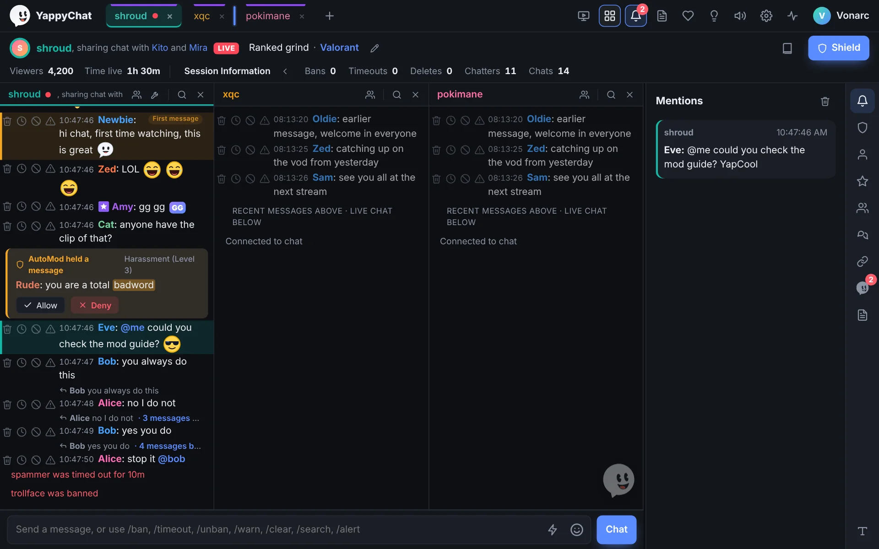The height and width of the screenshot is (549, 879).
Task: Toggle the side panel book icon
Action: tap(787, 48)
